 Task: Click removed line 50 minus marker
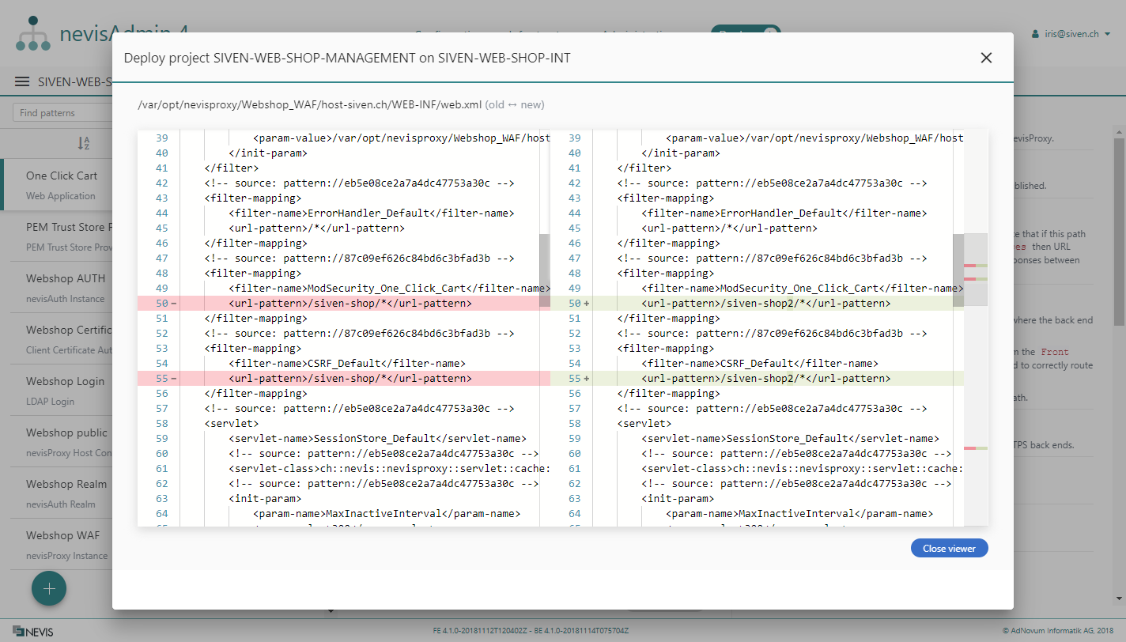[x=173, y=304]
